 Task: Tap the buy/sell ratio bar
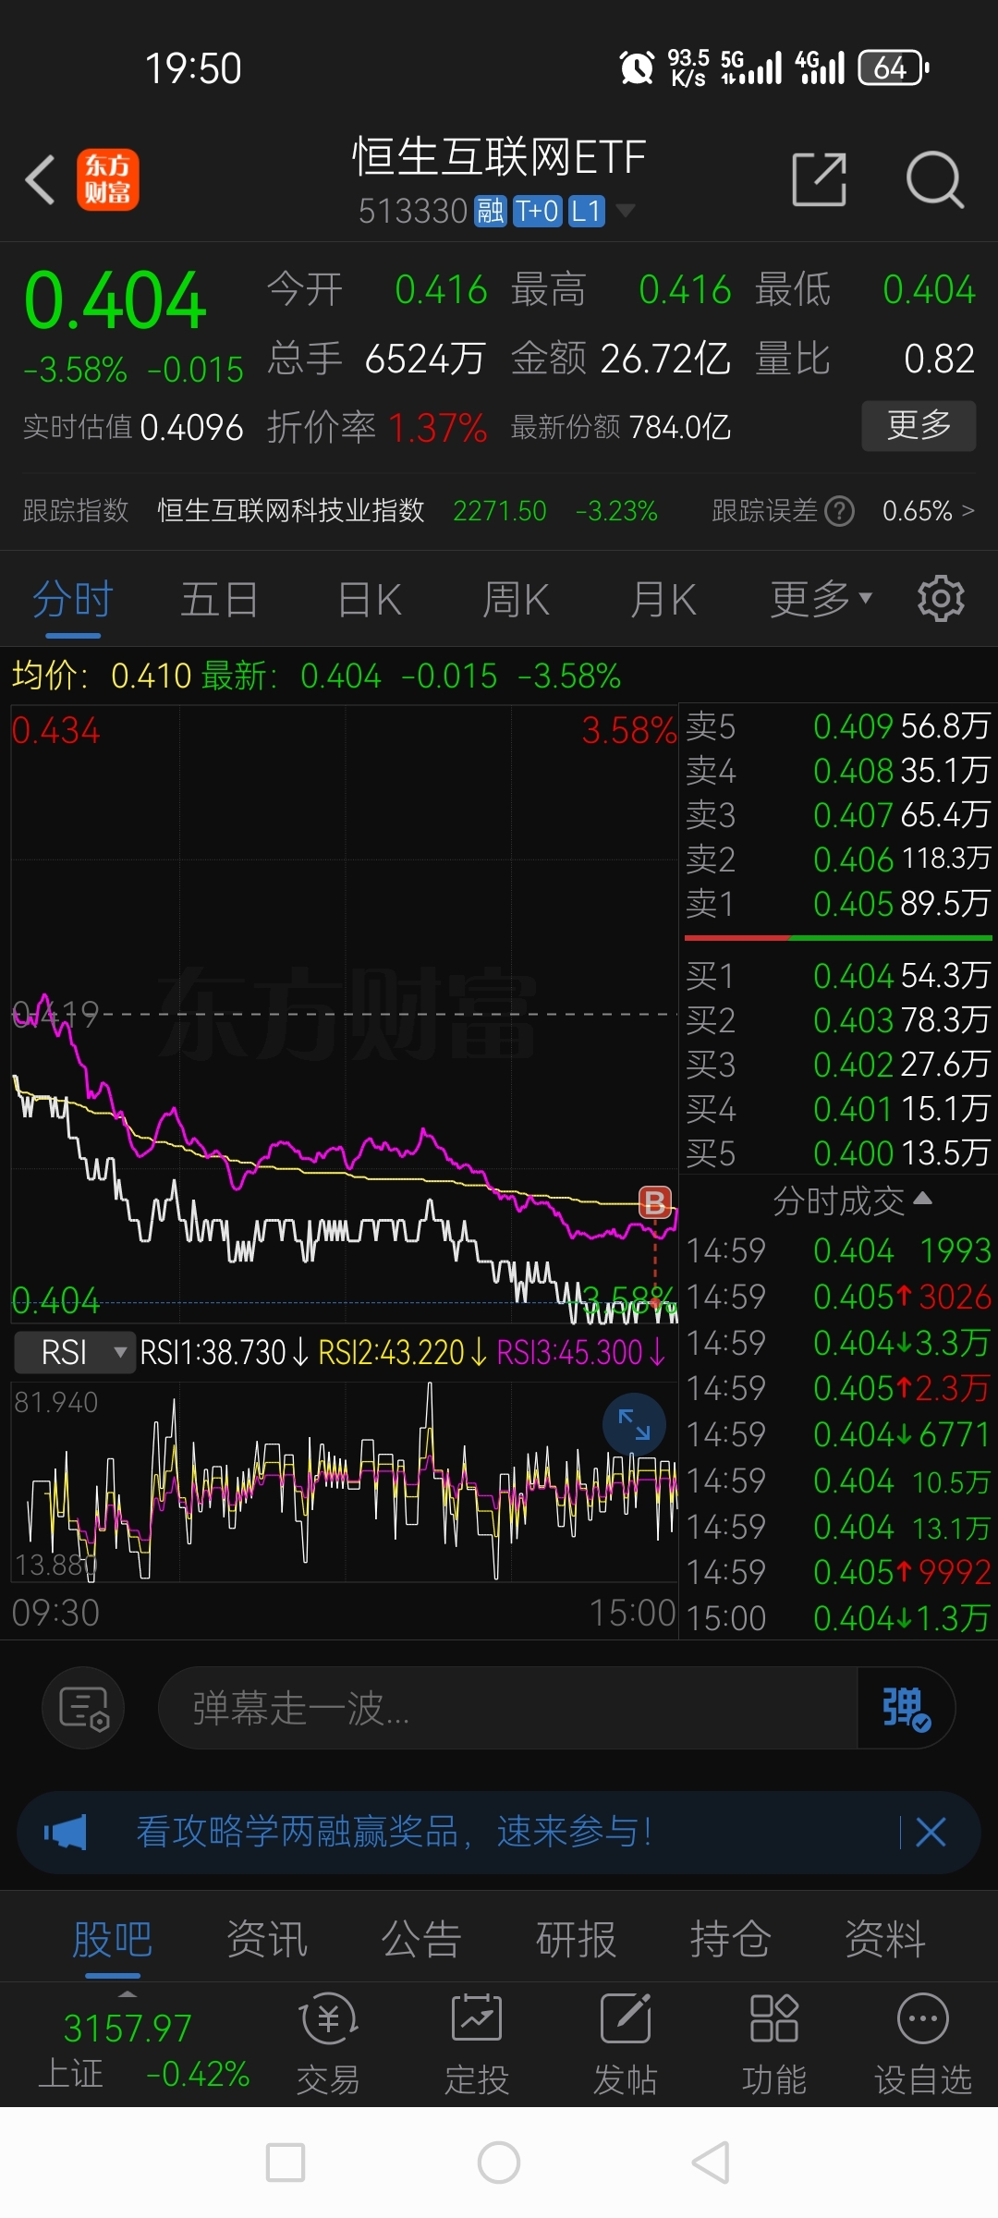coord(838,938)
